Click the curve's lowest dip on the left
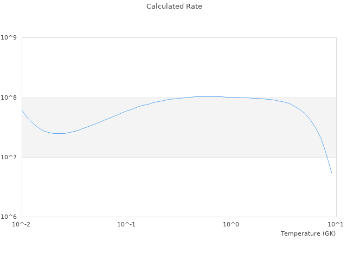347x260 pixels. [x=60, y=133]
